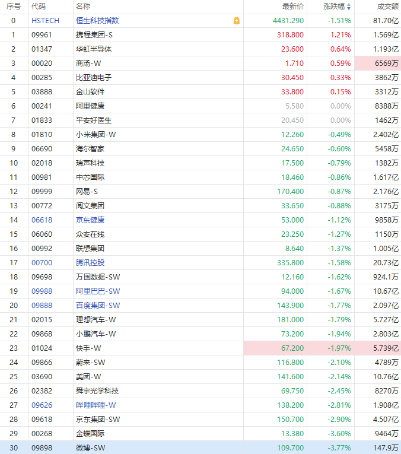
Task: Select the 海尔智家 row
Action: (200, 149)
